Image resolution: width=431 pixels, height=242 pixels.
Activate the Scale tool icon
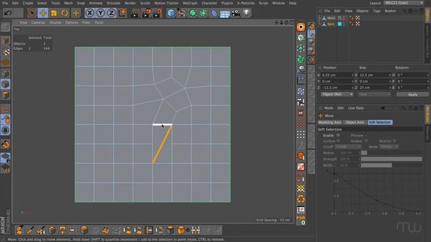coord(54,13)
